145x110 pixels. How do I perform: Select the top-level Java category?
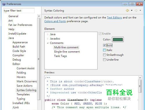11,38
